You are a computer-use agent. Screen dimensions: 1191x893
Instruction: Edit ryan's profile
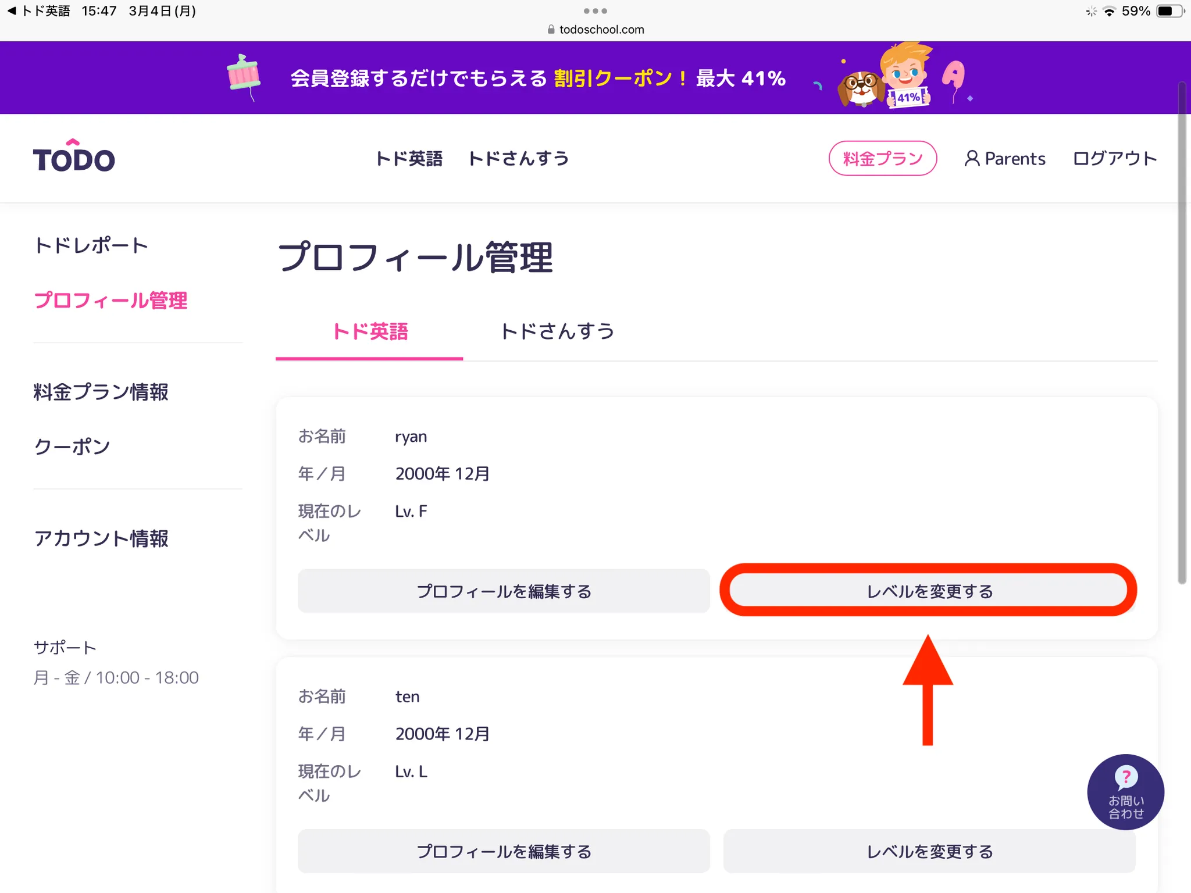[x=504, y=591]
